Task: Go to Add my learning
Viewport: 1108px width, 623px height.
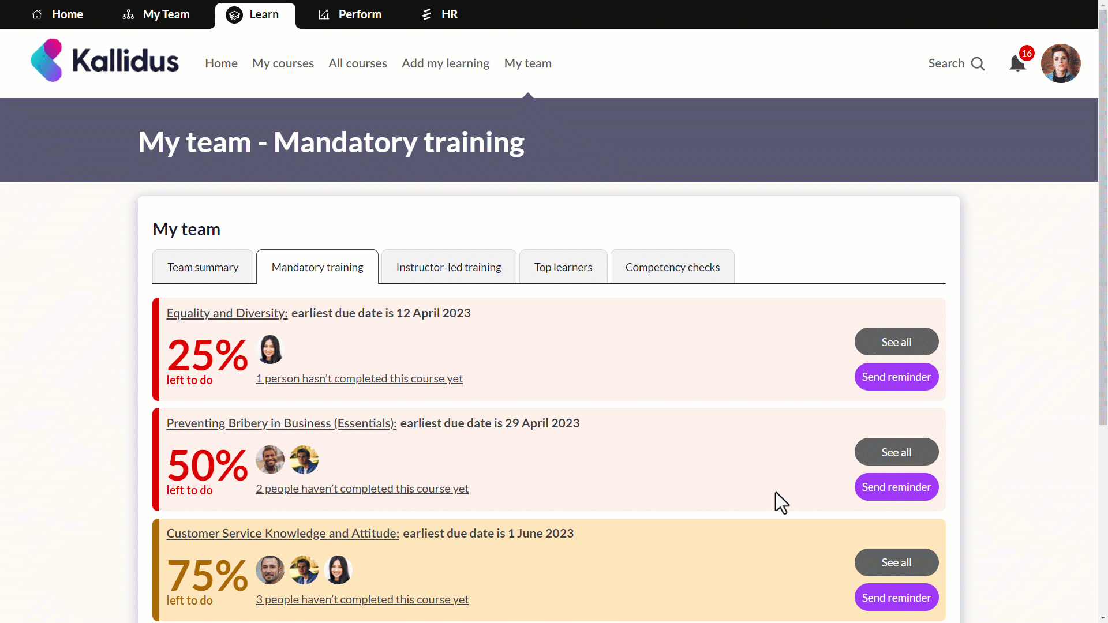Action: 445,63
